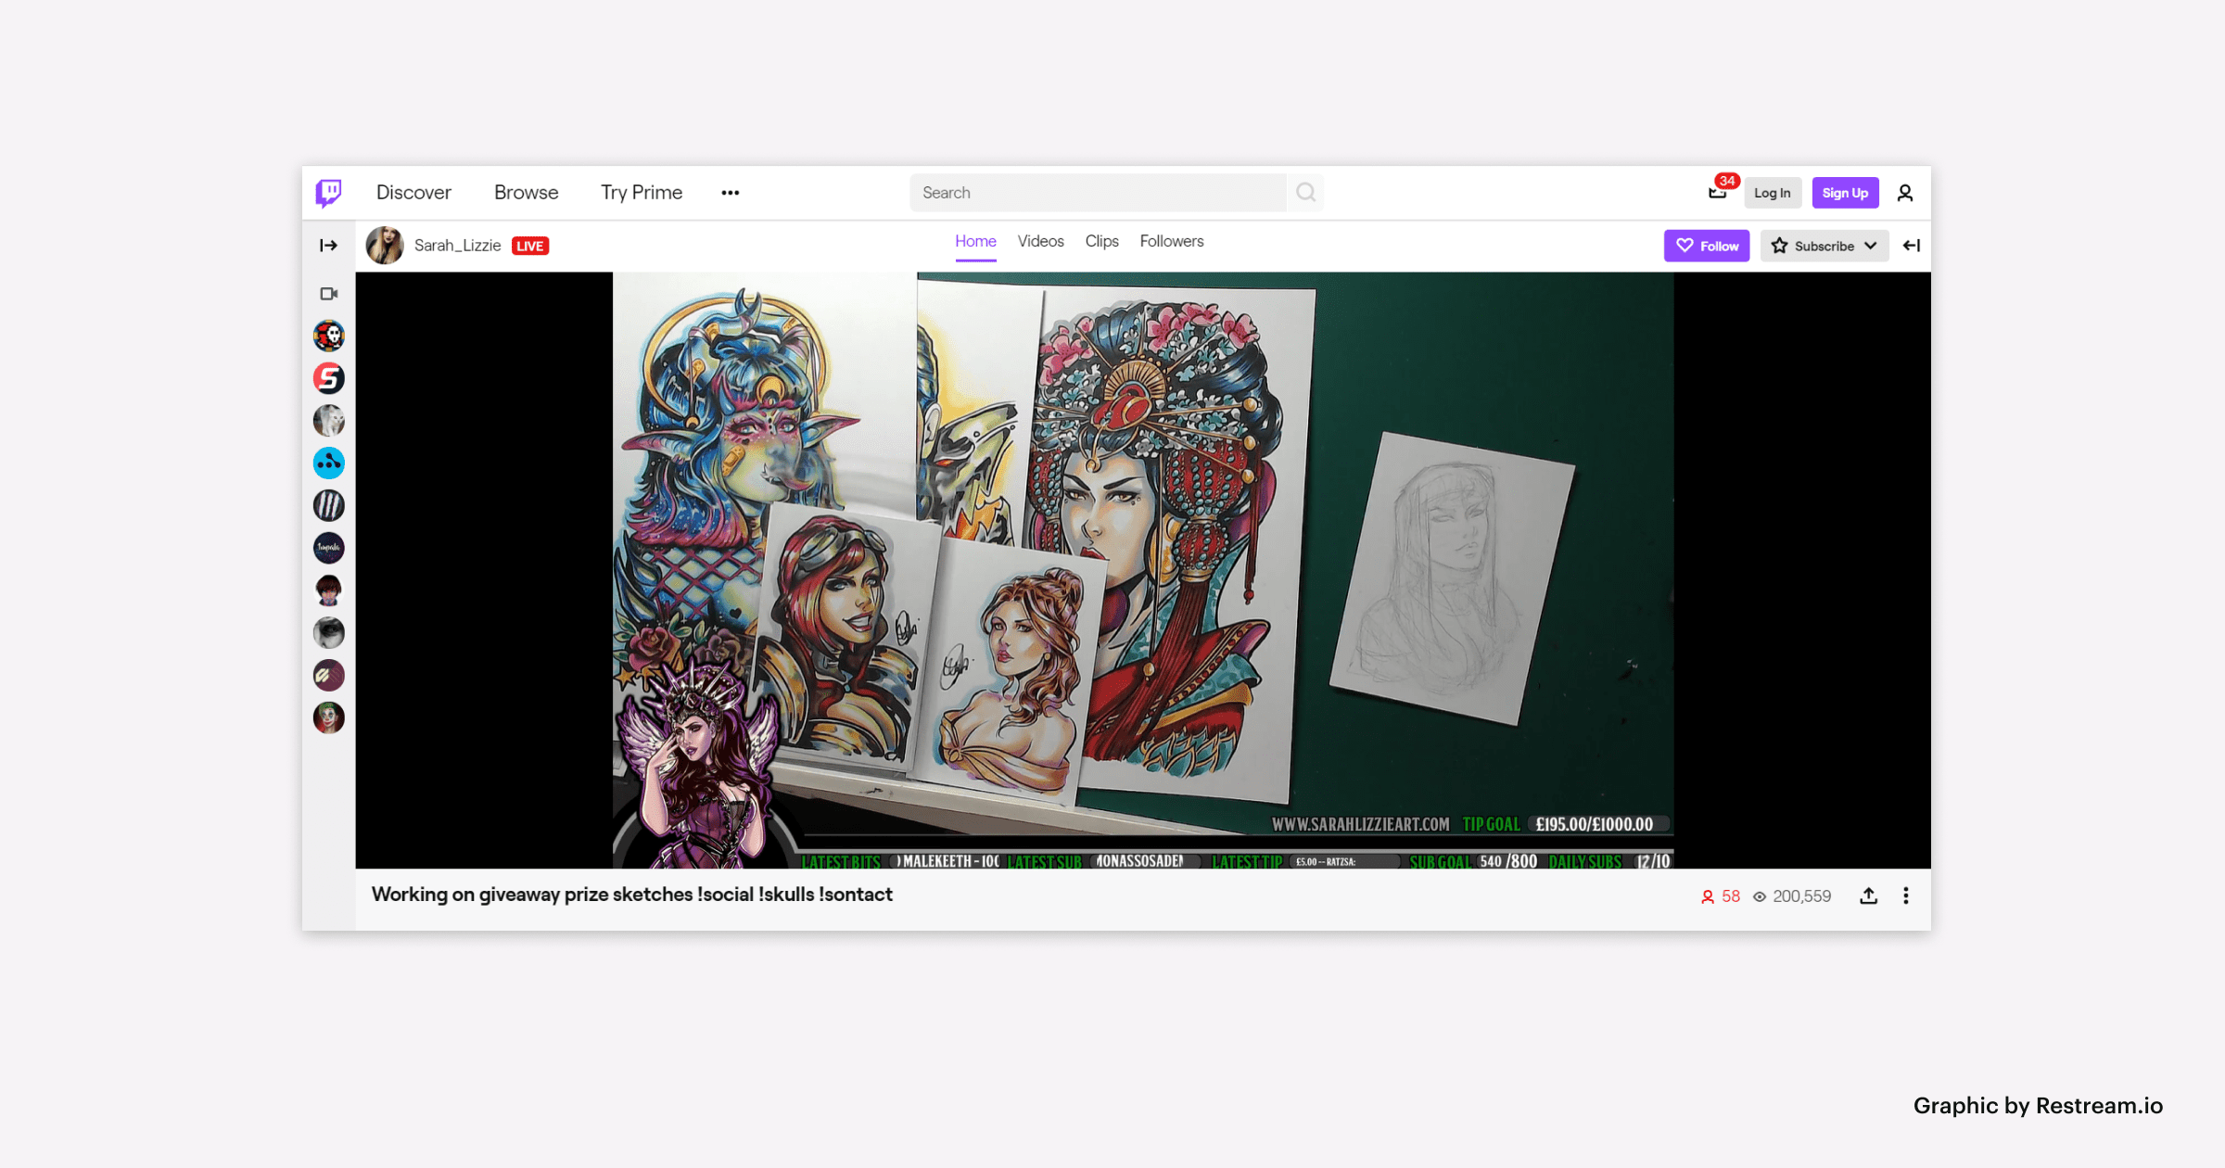Switch to the Videos tab
This screenshot has width=2225, height=1168.
pyautogui.click(x=1040, y=241)
